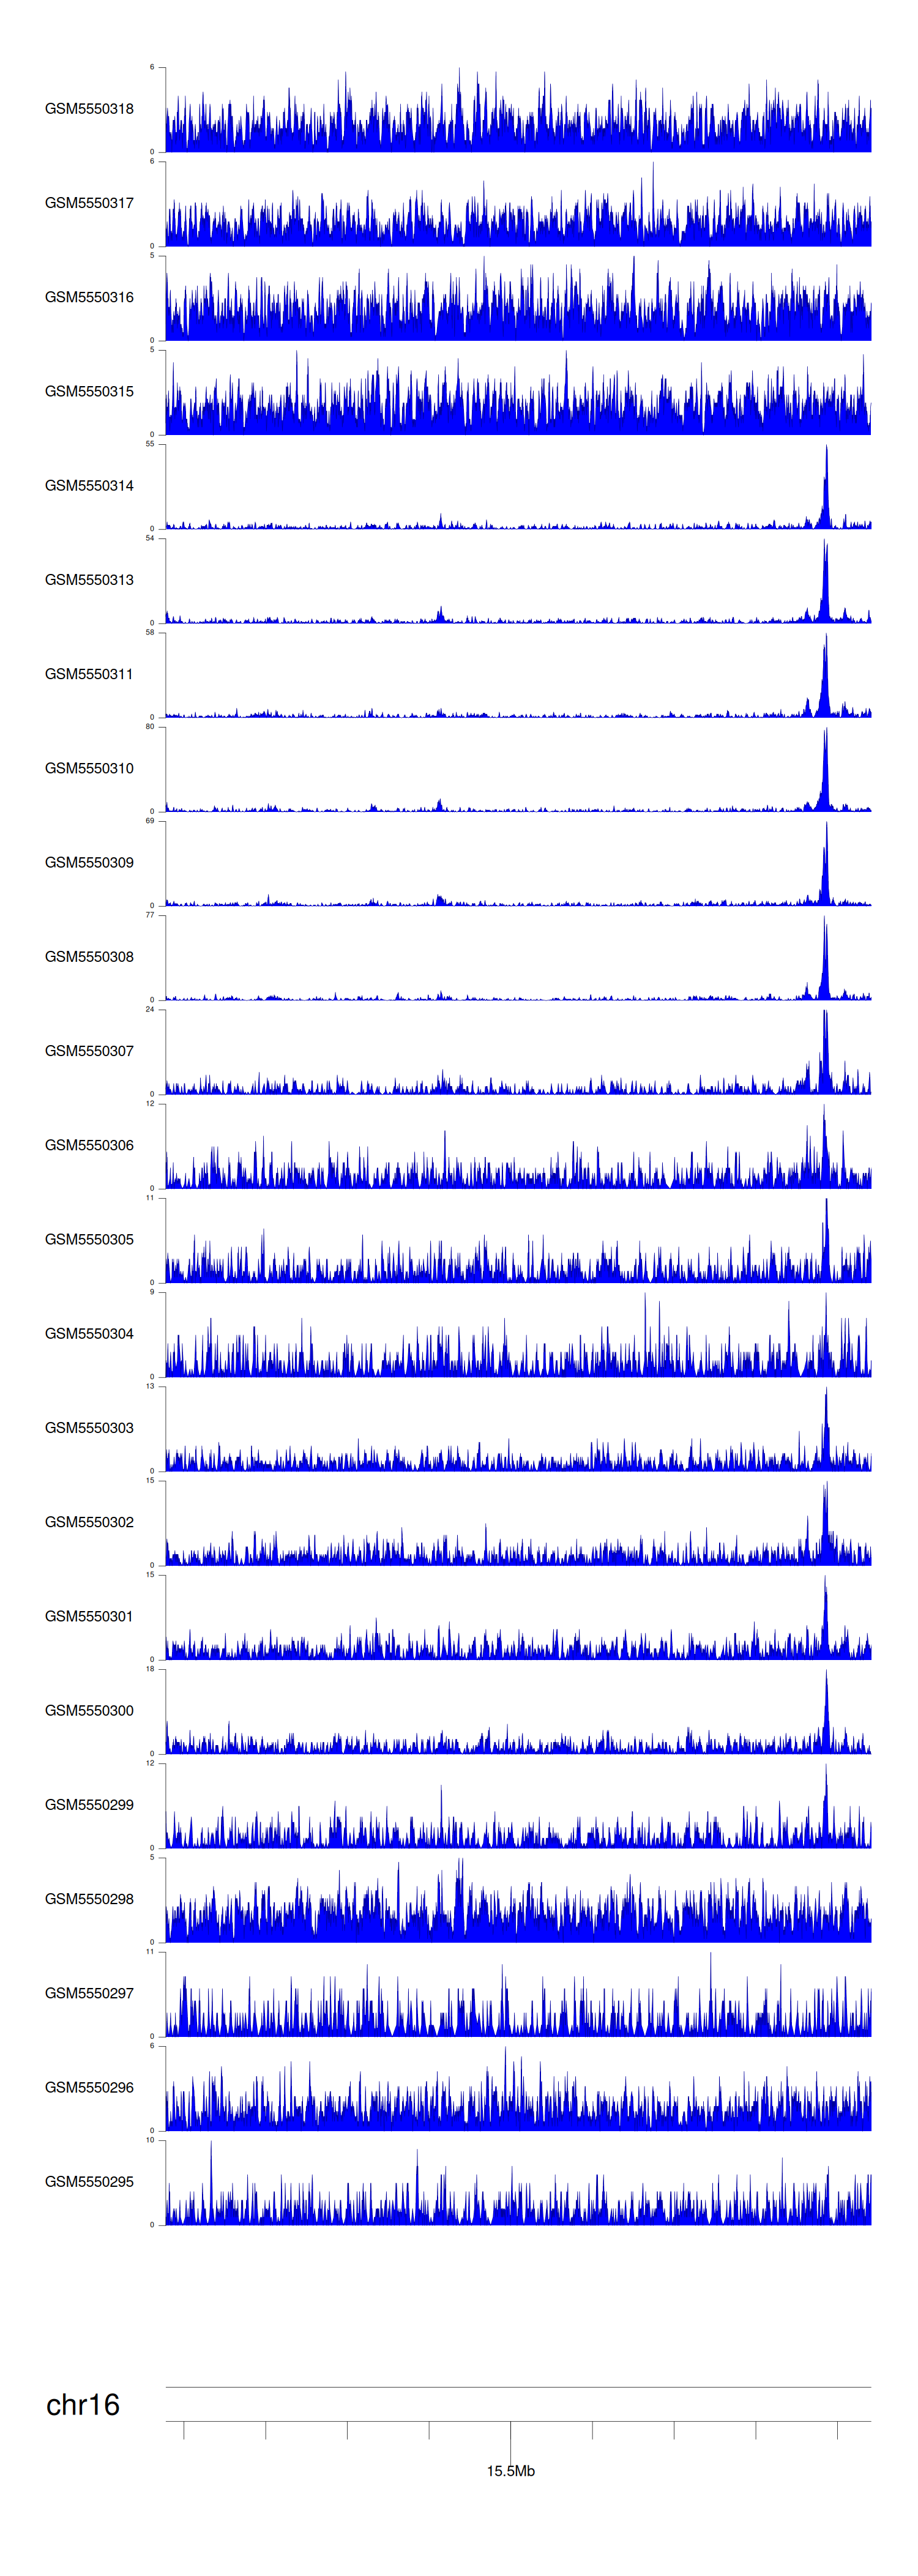Click the GSM5550318 track label

[x=89, y=109]
